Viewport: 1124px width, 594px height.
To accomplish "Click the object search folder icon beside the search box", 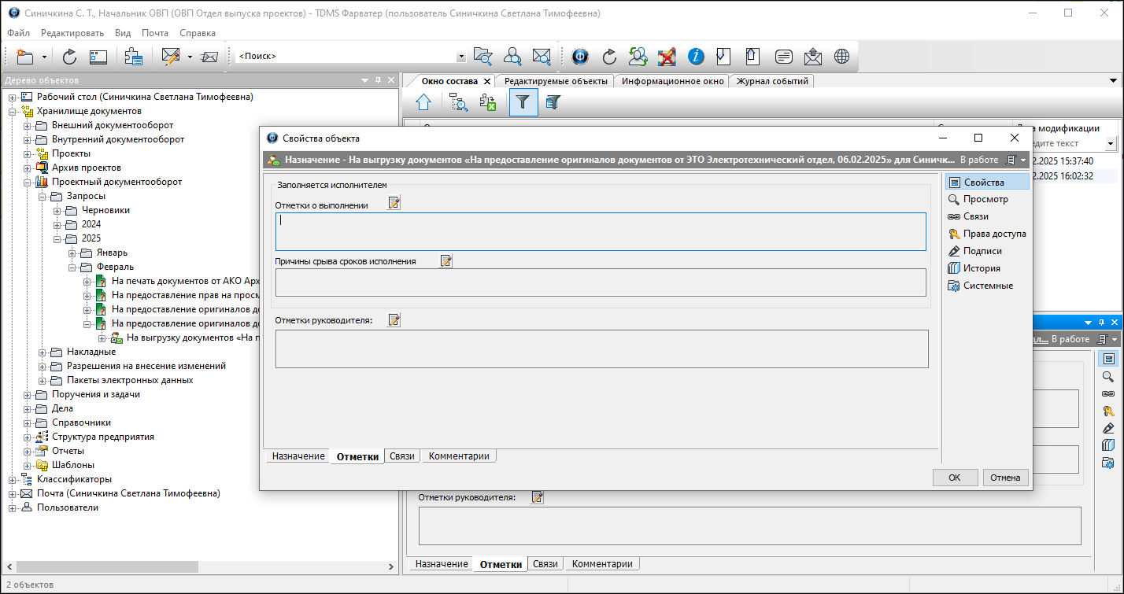I will point(483,57).
